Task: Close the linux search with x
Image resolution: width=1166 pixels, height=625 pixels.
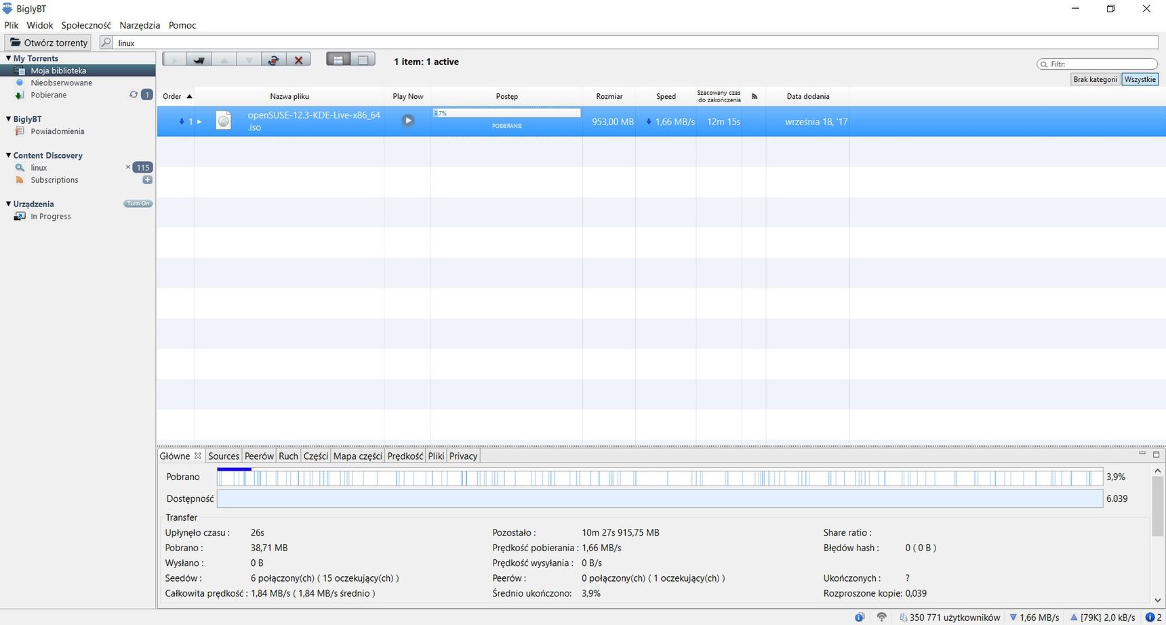Action: click(x=127, y=167)
